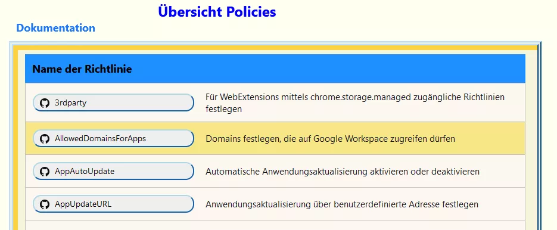557x230 pixels.
Task: Click the Übersicht Policies page heading
Action: pos(217,12)
